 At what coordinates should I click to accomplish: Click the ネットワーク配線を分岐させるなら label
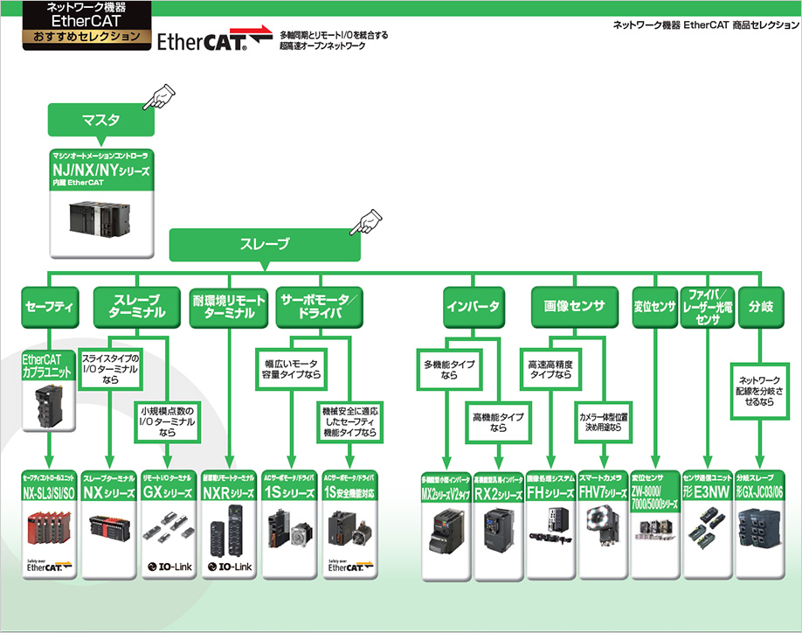click(759, 391)
